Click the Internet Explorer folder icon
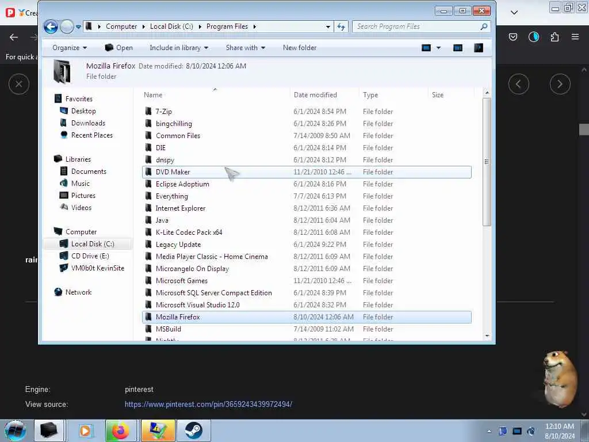 [148, 208]
